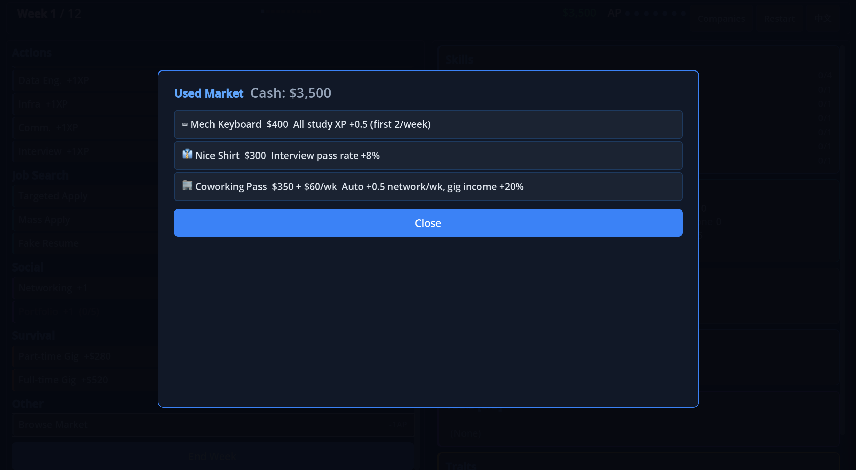
Task: Switch language to 中文
Action: coord(823,19)
